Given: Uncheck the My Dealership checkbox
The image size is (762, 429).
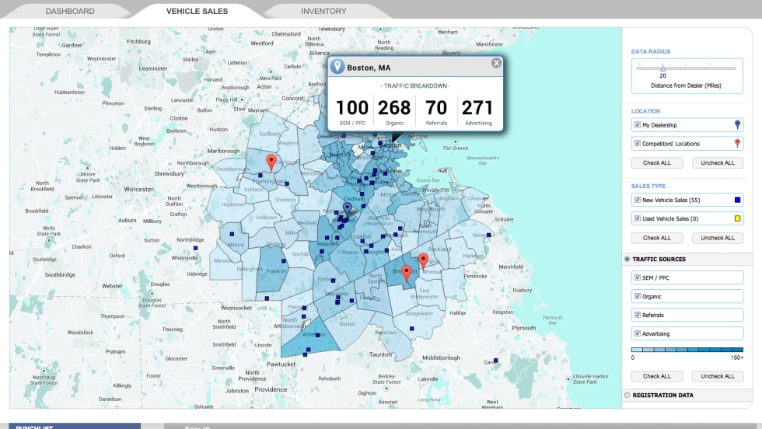Looking at the screenshot, I should (x=638, y=125).
